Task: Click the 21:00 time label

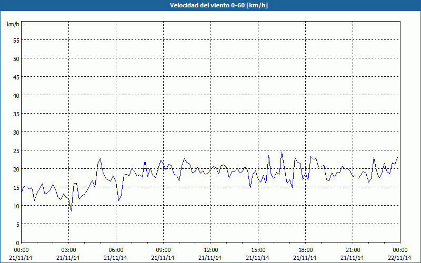Action: (x=353, y=250)
